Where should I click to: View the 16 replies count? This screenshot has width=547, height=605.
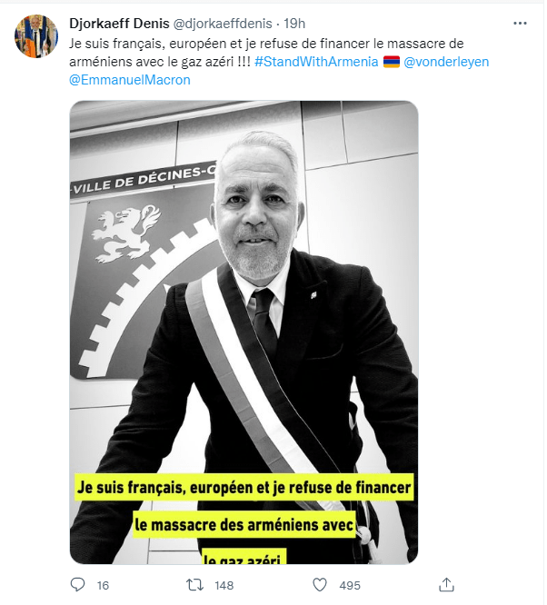(x=103, y=585)
